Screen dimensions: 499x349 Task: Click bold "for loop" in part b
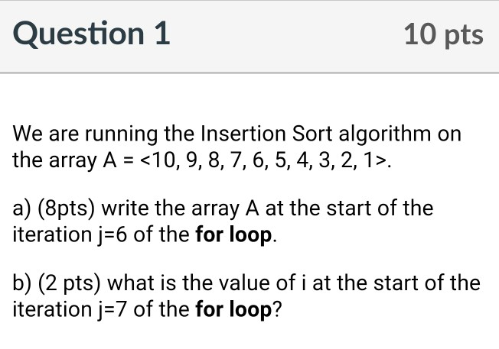pyautogui.click(x=233, y=309)
